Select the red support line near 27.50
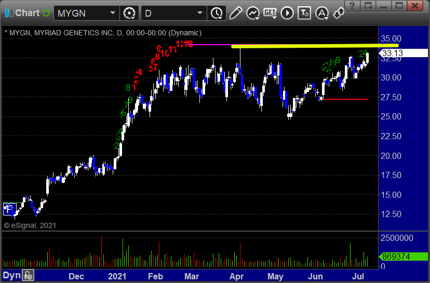This screenshot has width=430, height=283. point(345,99)
